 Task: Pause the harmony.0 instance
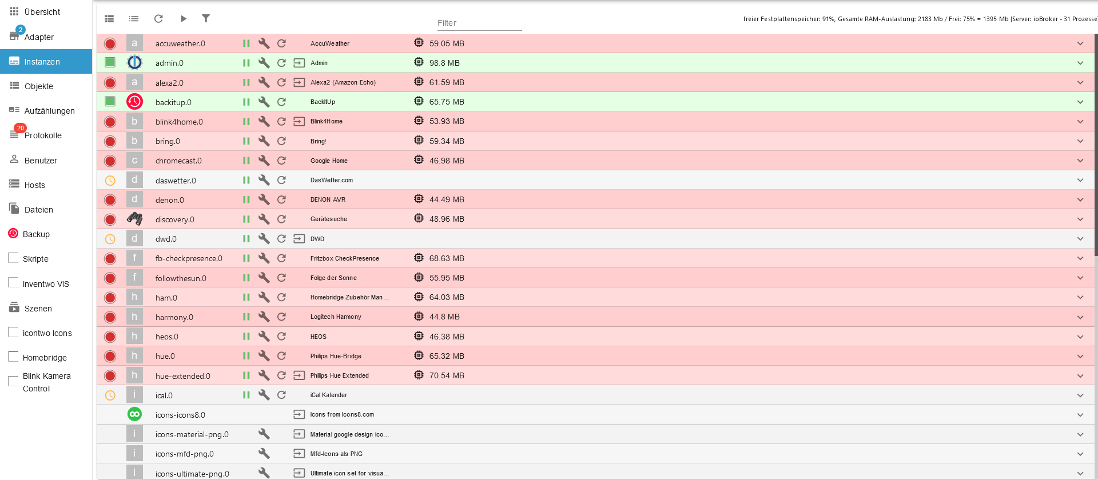click(246, 317)
